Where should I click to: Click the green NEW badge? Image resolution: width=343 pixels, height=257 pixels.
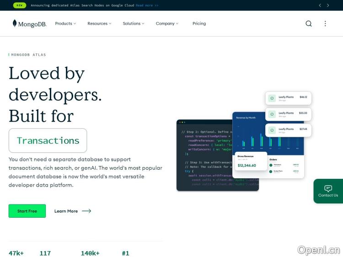click(x=19, y=5)
